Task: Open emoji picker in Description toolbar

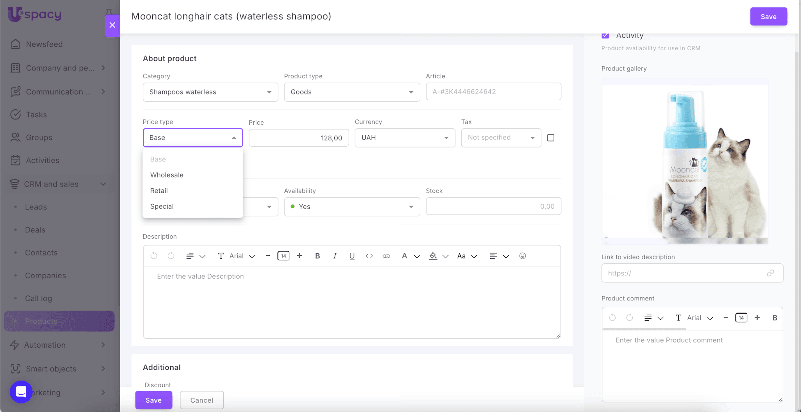Action: (x=522, y=256)
